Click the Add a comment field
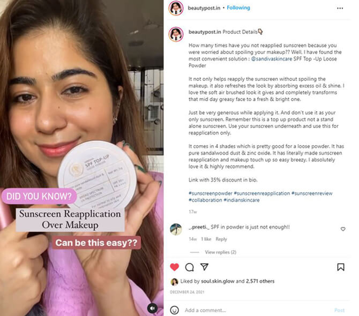Viewport: 359px width, 316px height. pos(257,310)
